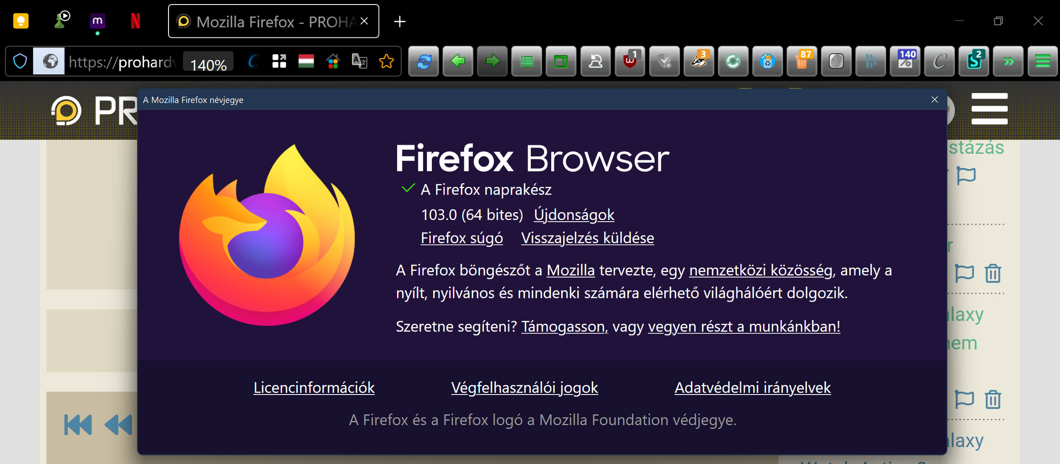Click the gray shield checkmark extension

(664, 61)
